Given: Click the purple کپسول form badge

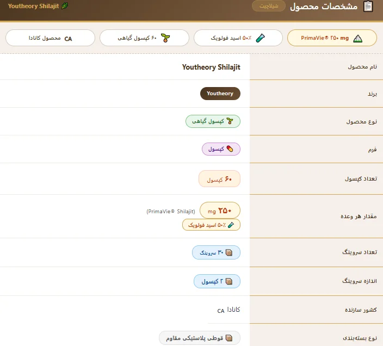Looking at the screenshot, I should coord(221,149).
